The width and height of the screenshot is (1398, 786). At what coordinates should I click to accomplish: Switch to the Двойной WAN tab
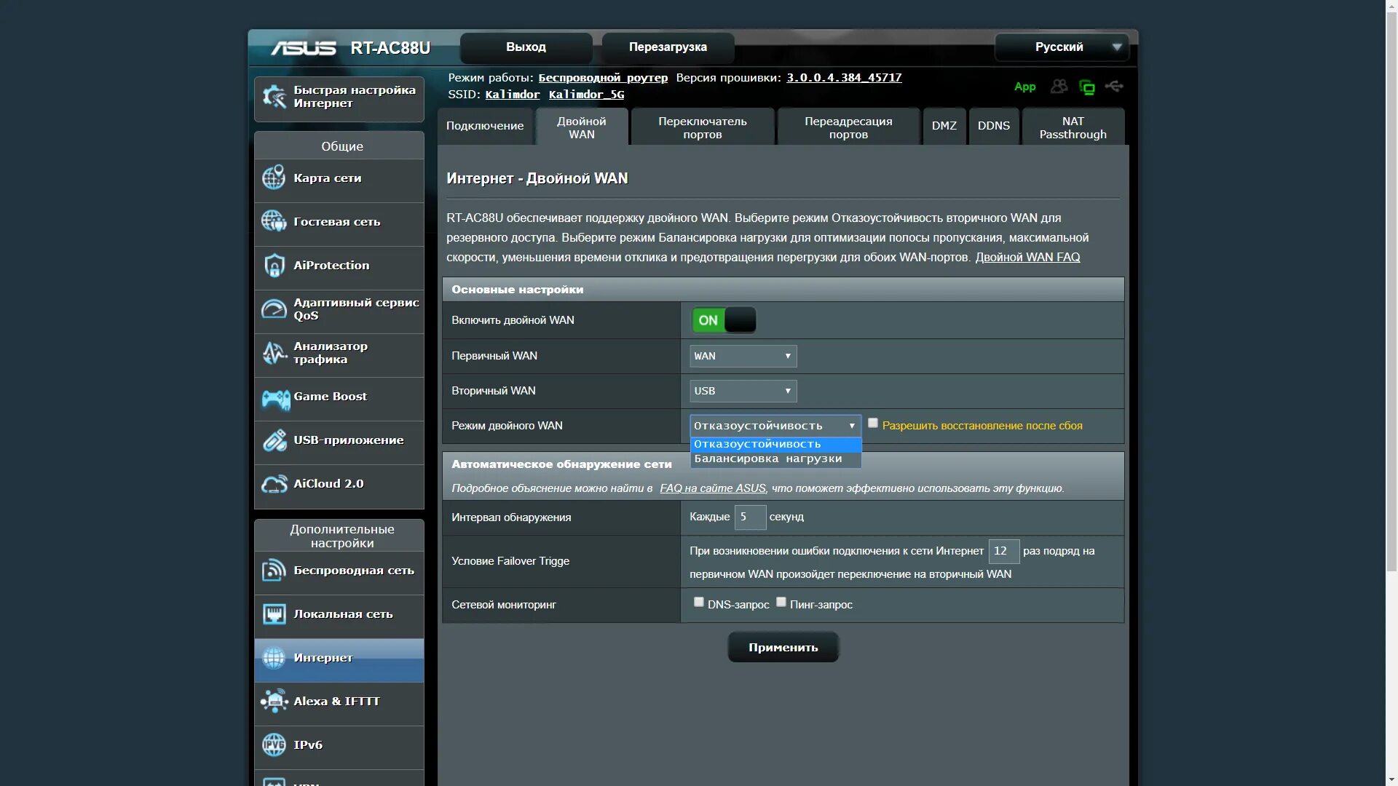tap(582, 127)
